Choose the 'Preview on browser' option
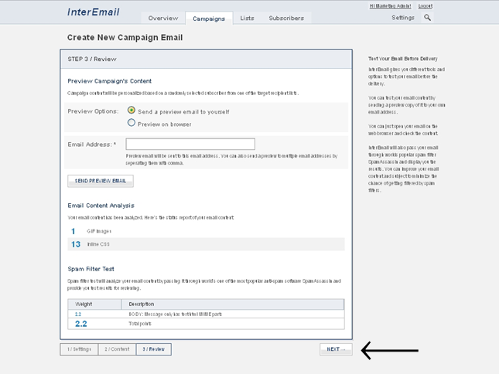The height and width of the screenshot is (374, 499). tap(132, 123)
